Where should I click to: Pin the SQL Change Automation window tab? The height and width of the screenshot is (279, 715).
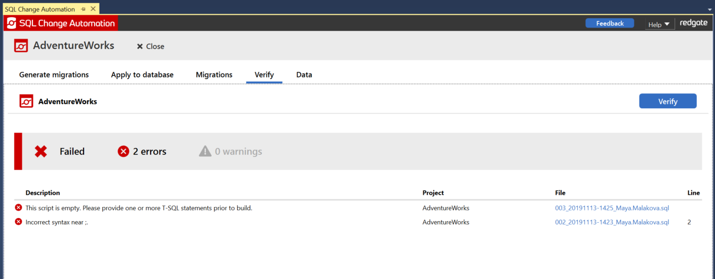tap(84, 10)
